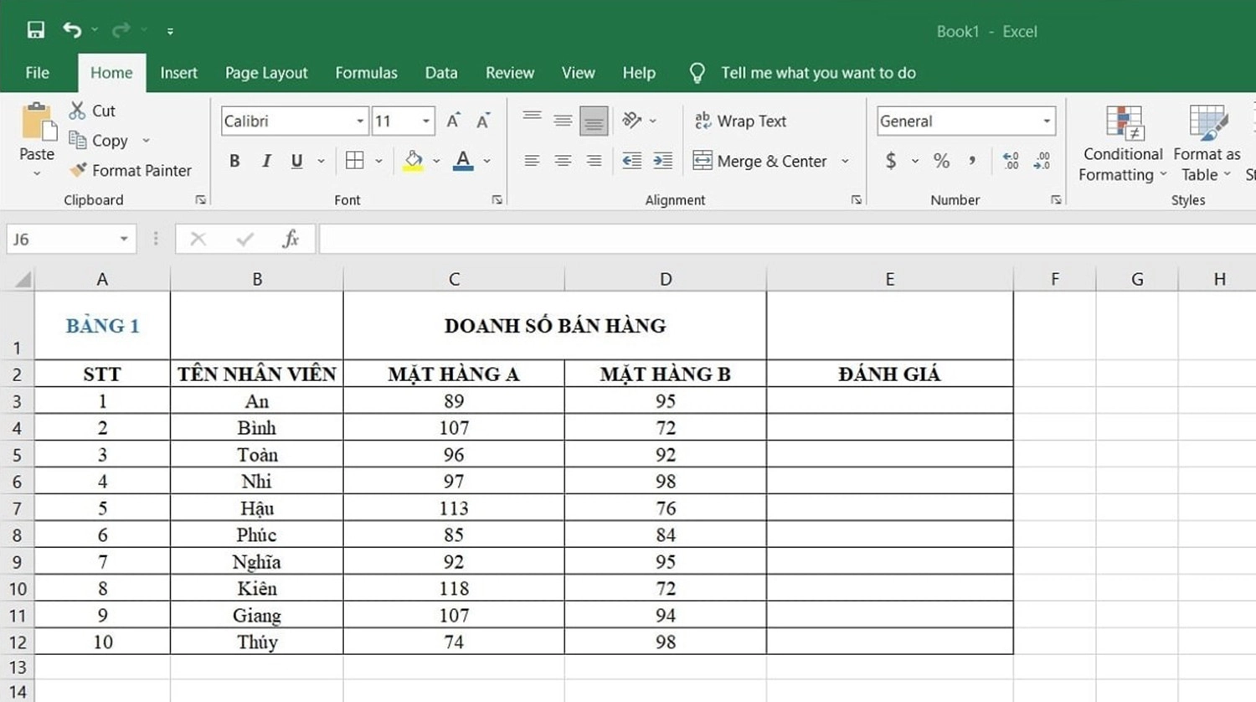1256x702 pixels.
Task: Open the Alignment dialog launcher
Action: click(x=856, y=199)
